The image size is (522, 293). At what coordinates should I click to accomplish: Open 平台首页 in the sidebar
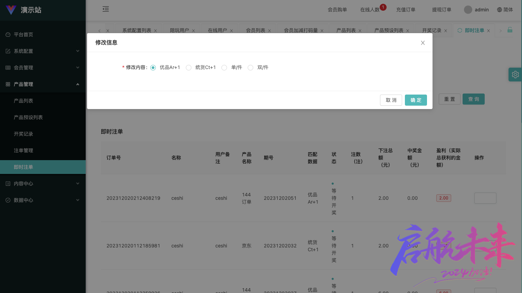point(43,35)
